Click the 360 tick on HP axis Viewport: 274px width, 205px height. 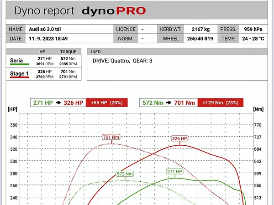point(14,125)
